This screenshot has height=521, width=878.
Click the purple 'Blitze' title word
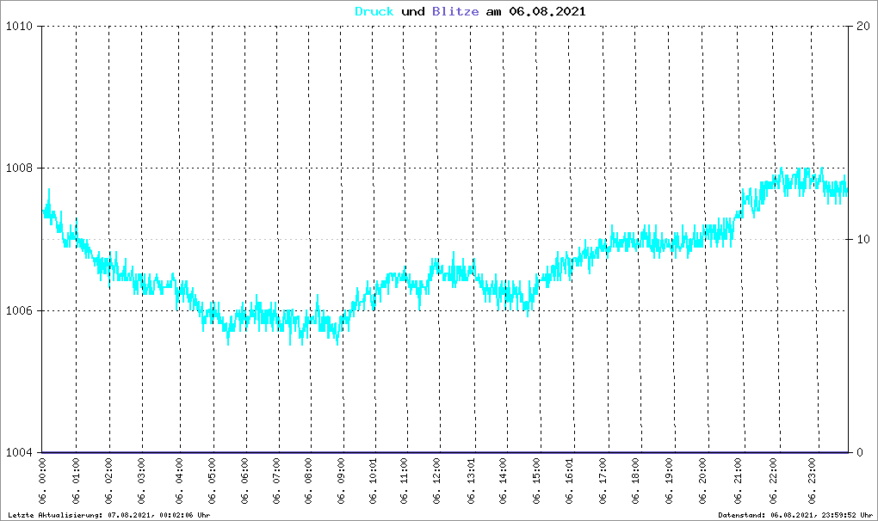pos(455,11)
